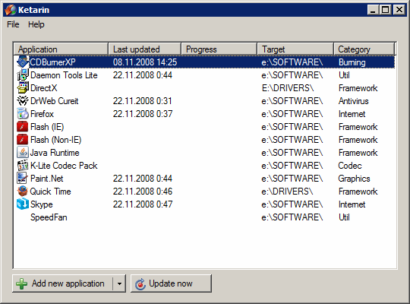Click the Internet category for Skype
The height and width of the screenshot is (304, 410).
point(352,204)
